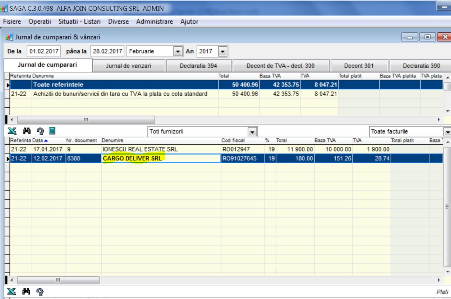Click the date 17.01.2017 cell
Viewport: 451px width, 299px height.
point(49,149)
